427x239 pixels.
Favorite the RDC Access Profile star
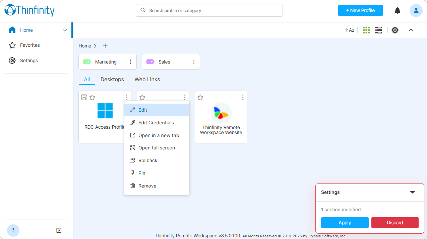click(93, 97)
